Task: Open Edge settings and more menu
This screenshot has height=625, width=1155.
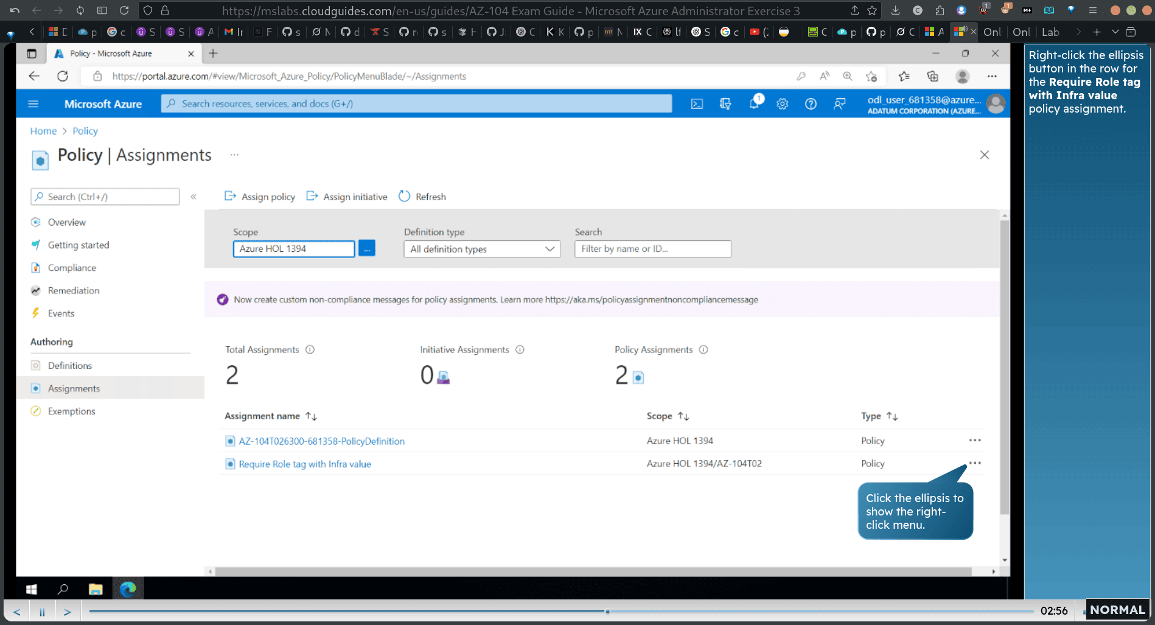Action: [992, 76]
